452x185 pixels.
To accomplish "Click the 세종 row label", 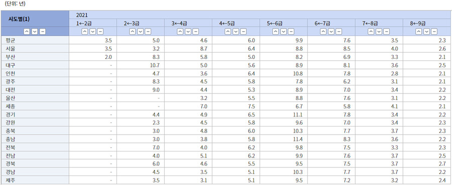I will (10, 106).
